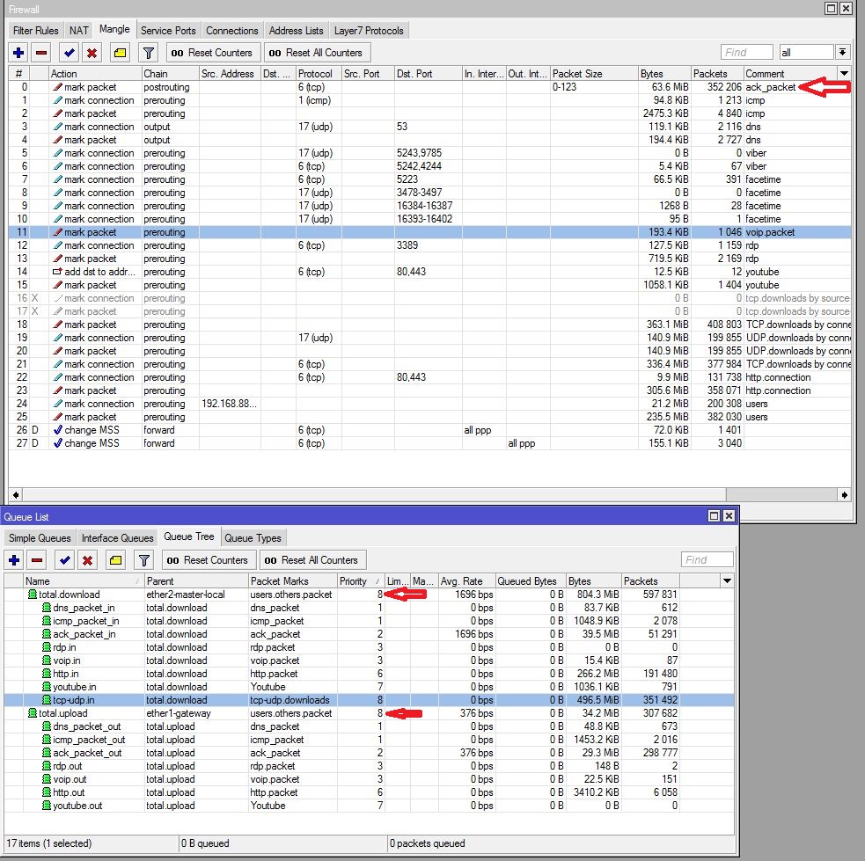Select rule 0 with ack_packet comment
Screen dimensions: 865x861
[x=429, y=87]
